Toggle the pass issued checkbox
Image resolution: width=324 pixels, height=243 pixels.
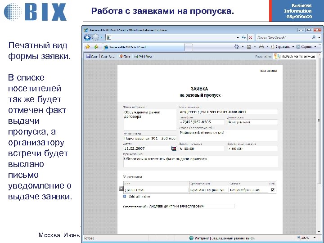pos(273,190)
